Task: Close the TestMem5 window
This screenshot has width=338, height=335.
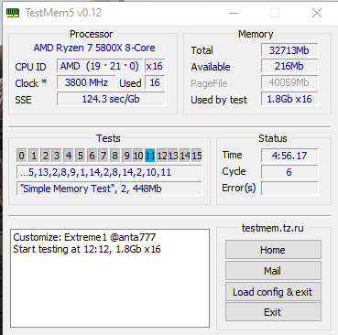Action: click(317, 13)
